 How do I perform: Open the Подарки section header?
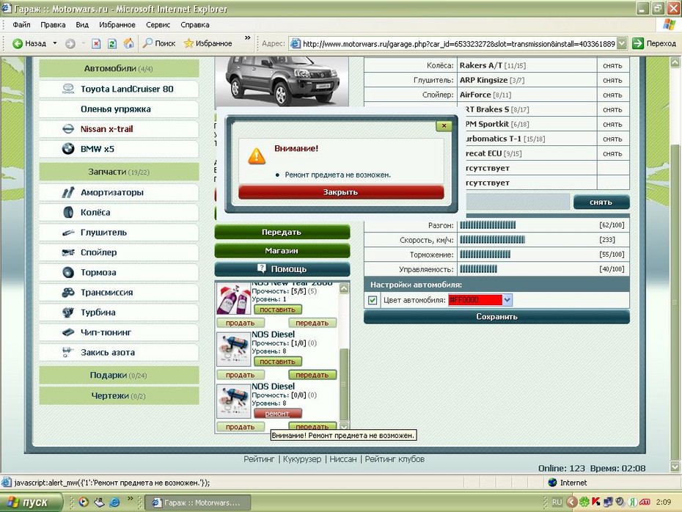tap(119, 375)
